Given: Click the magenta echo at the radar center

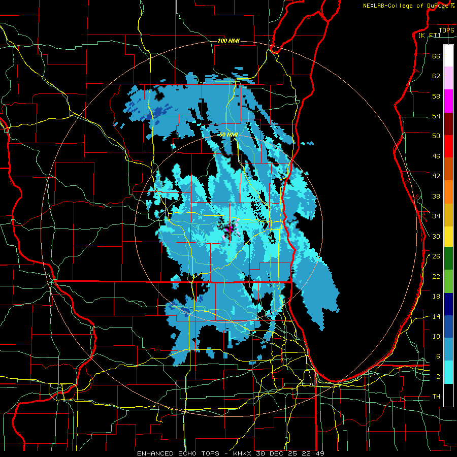Looking at the screenshot, I should 229,230.
